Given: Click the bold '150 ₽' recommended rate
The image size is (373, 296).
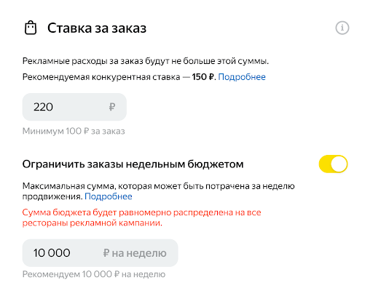Looking at the screenshot, I should click(203, 77).
